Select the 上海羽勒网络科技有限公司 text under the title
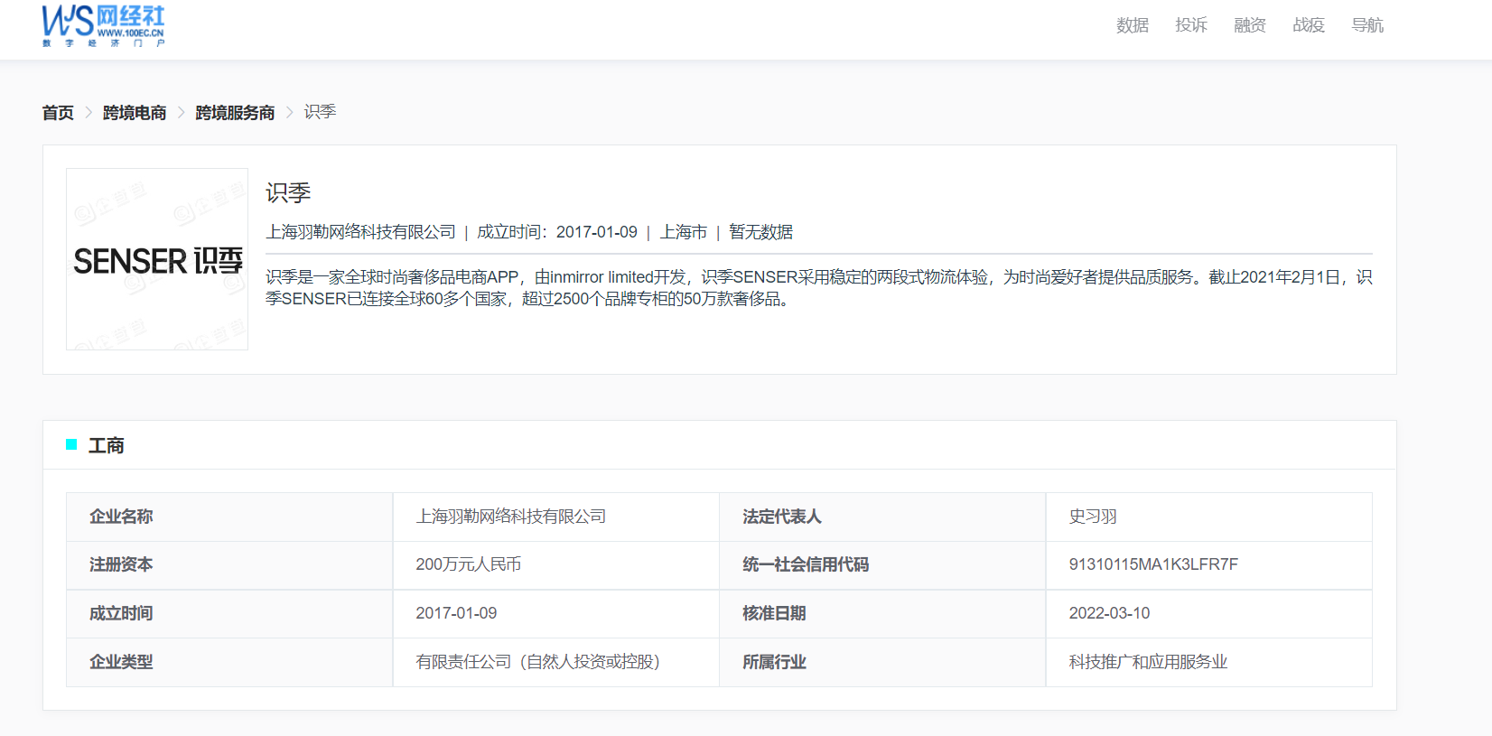 (x=360, y=232)
